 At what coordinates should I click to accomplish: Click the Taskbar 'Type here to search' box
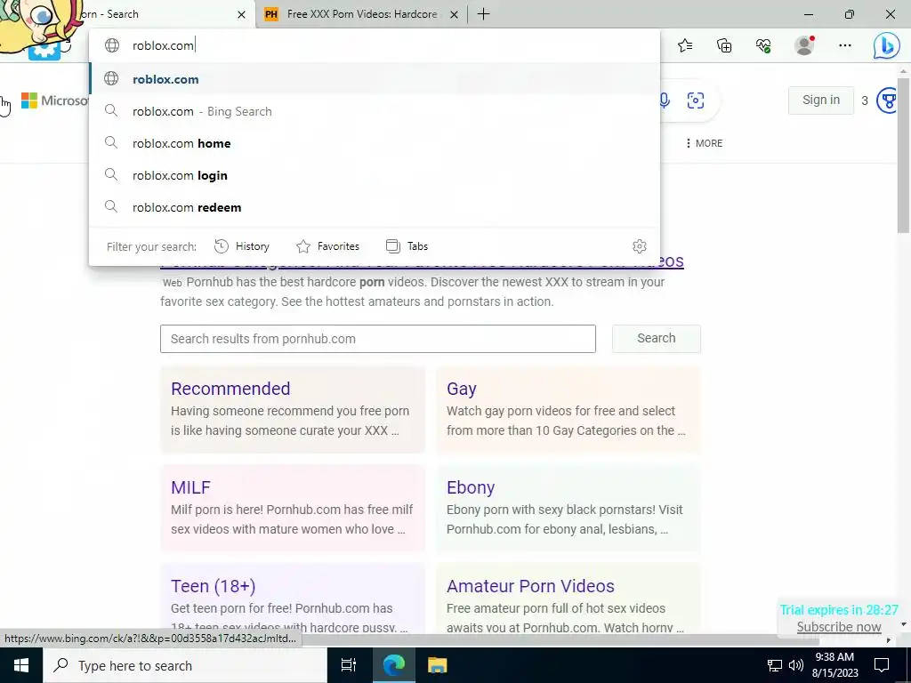(185, 665)
